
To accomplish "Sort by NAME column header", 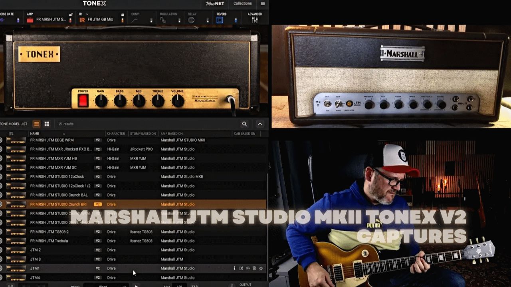I will pos(35,134).
